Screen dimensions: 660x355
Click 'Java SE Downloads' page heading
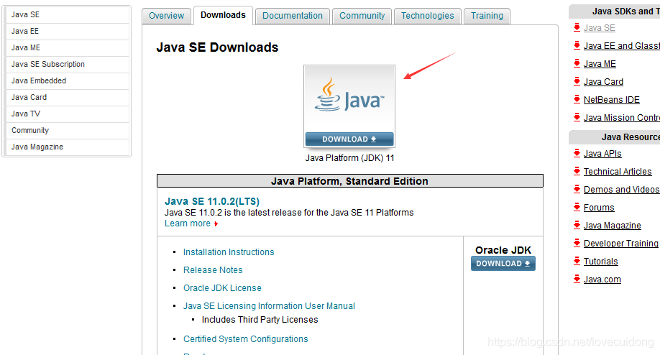(217, 47)
